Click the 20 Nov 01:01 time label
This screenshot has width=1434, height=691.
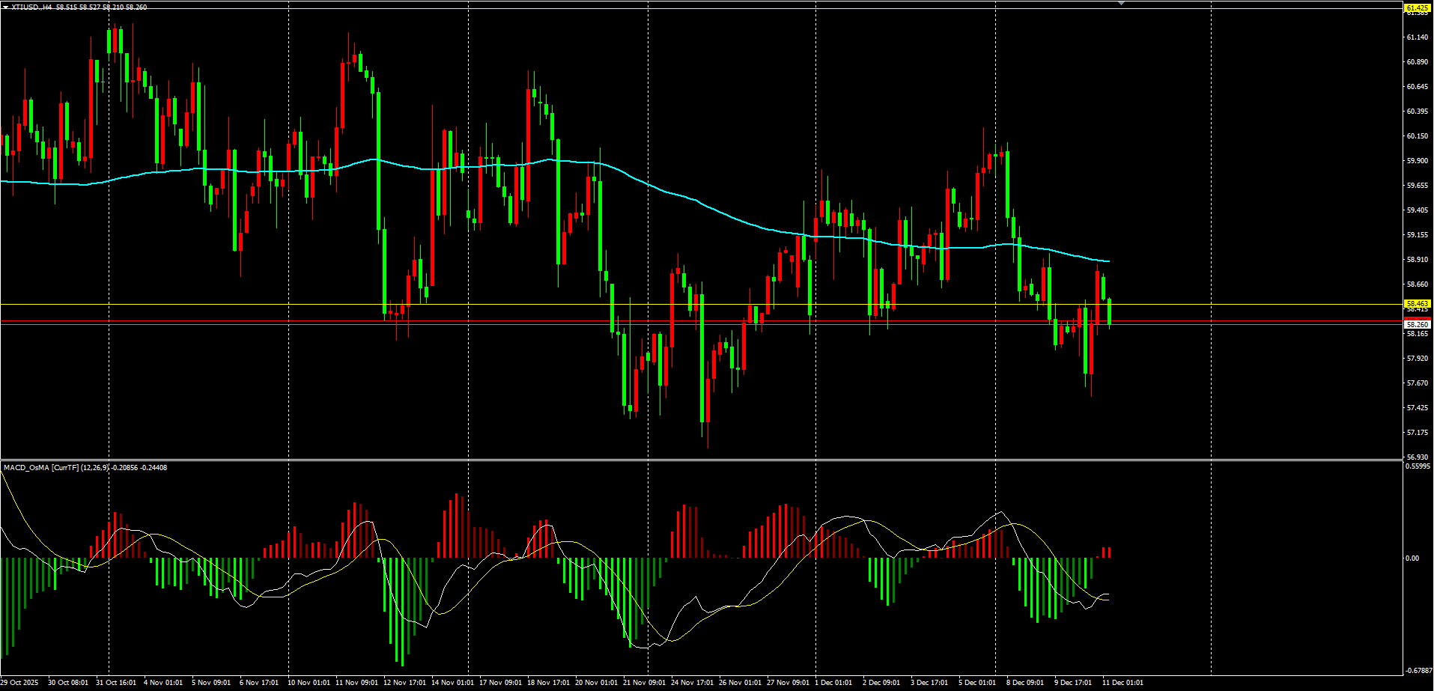[596, 683]
